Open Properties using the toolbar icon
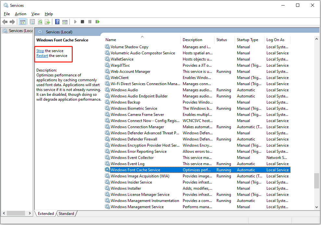Screen dimensions: 321x225 32,22
